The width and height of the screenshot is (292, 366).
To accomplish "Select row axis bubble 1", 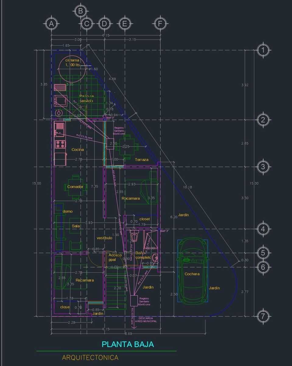I will point(263,50).
